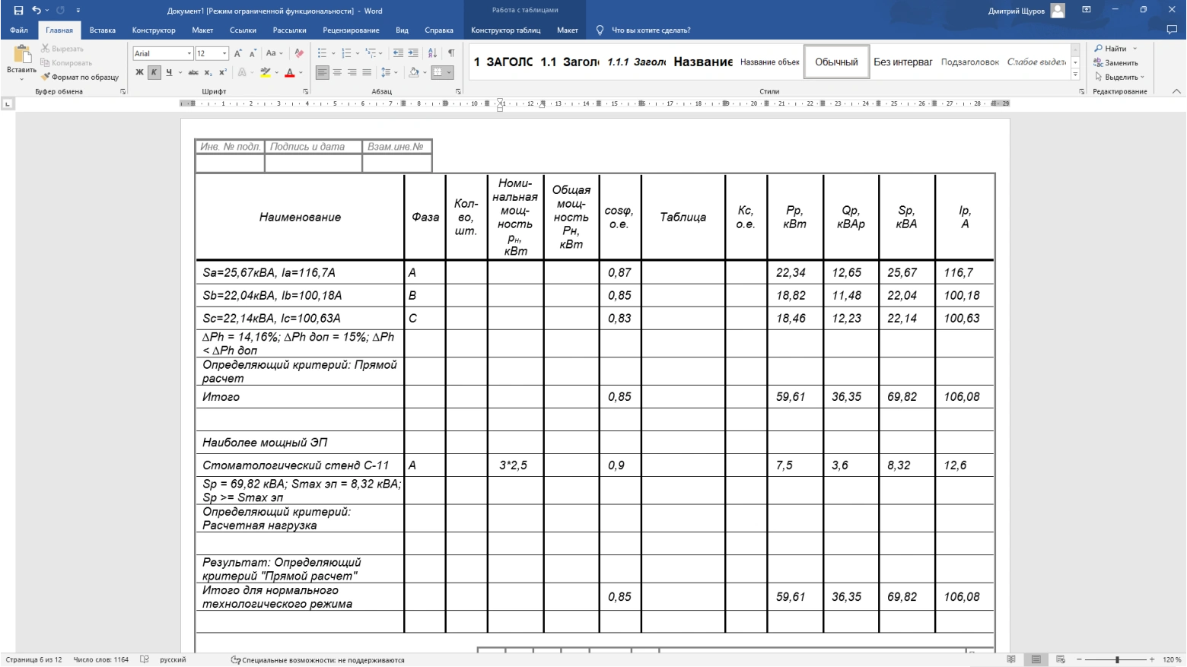1187x667 pixels.
Task: Apply the Без интервала style
Action: click(902, 62)
